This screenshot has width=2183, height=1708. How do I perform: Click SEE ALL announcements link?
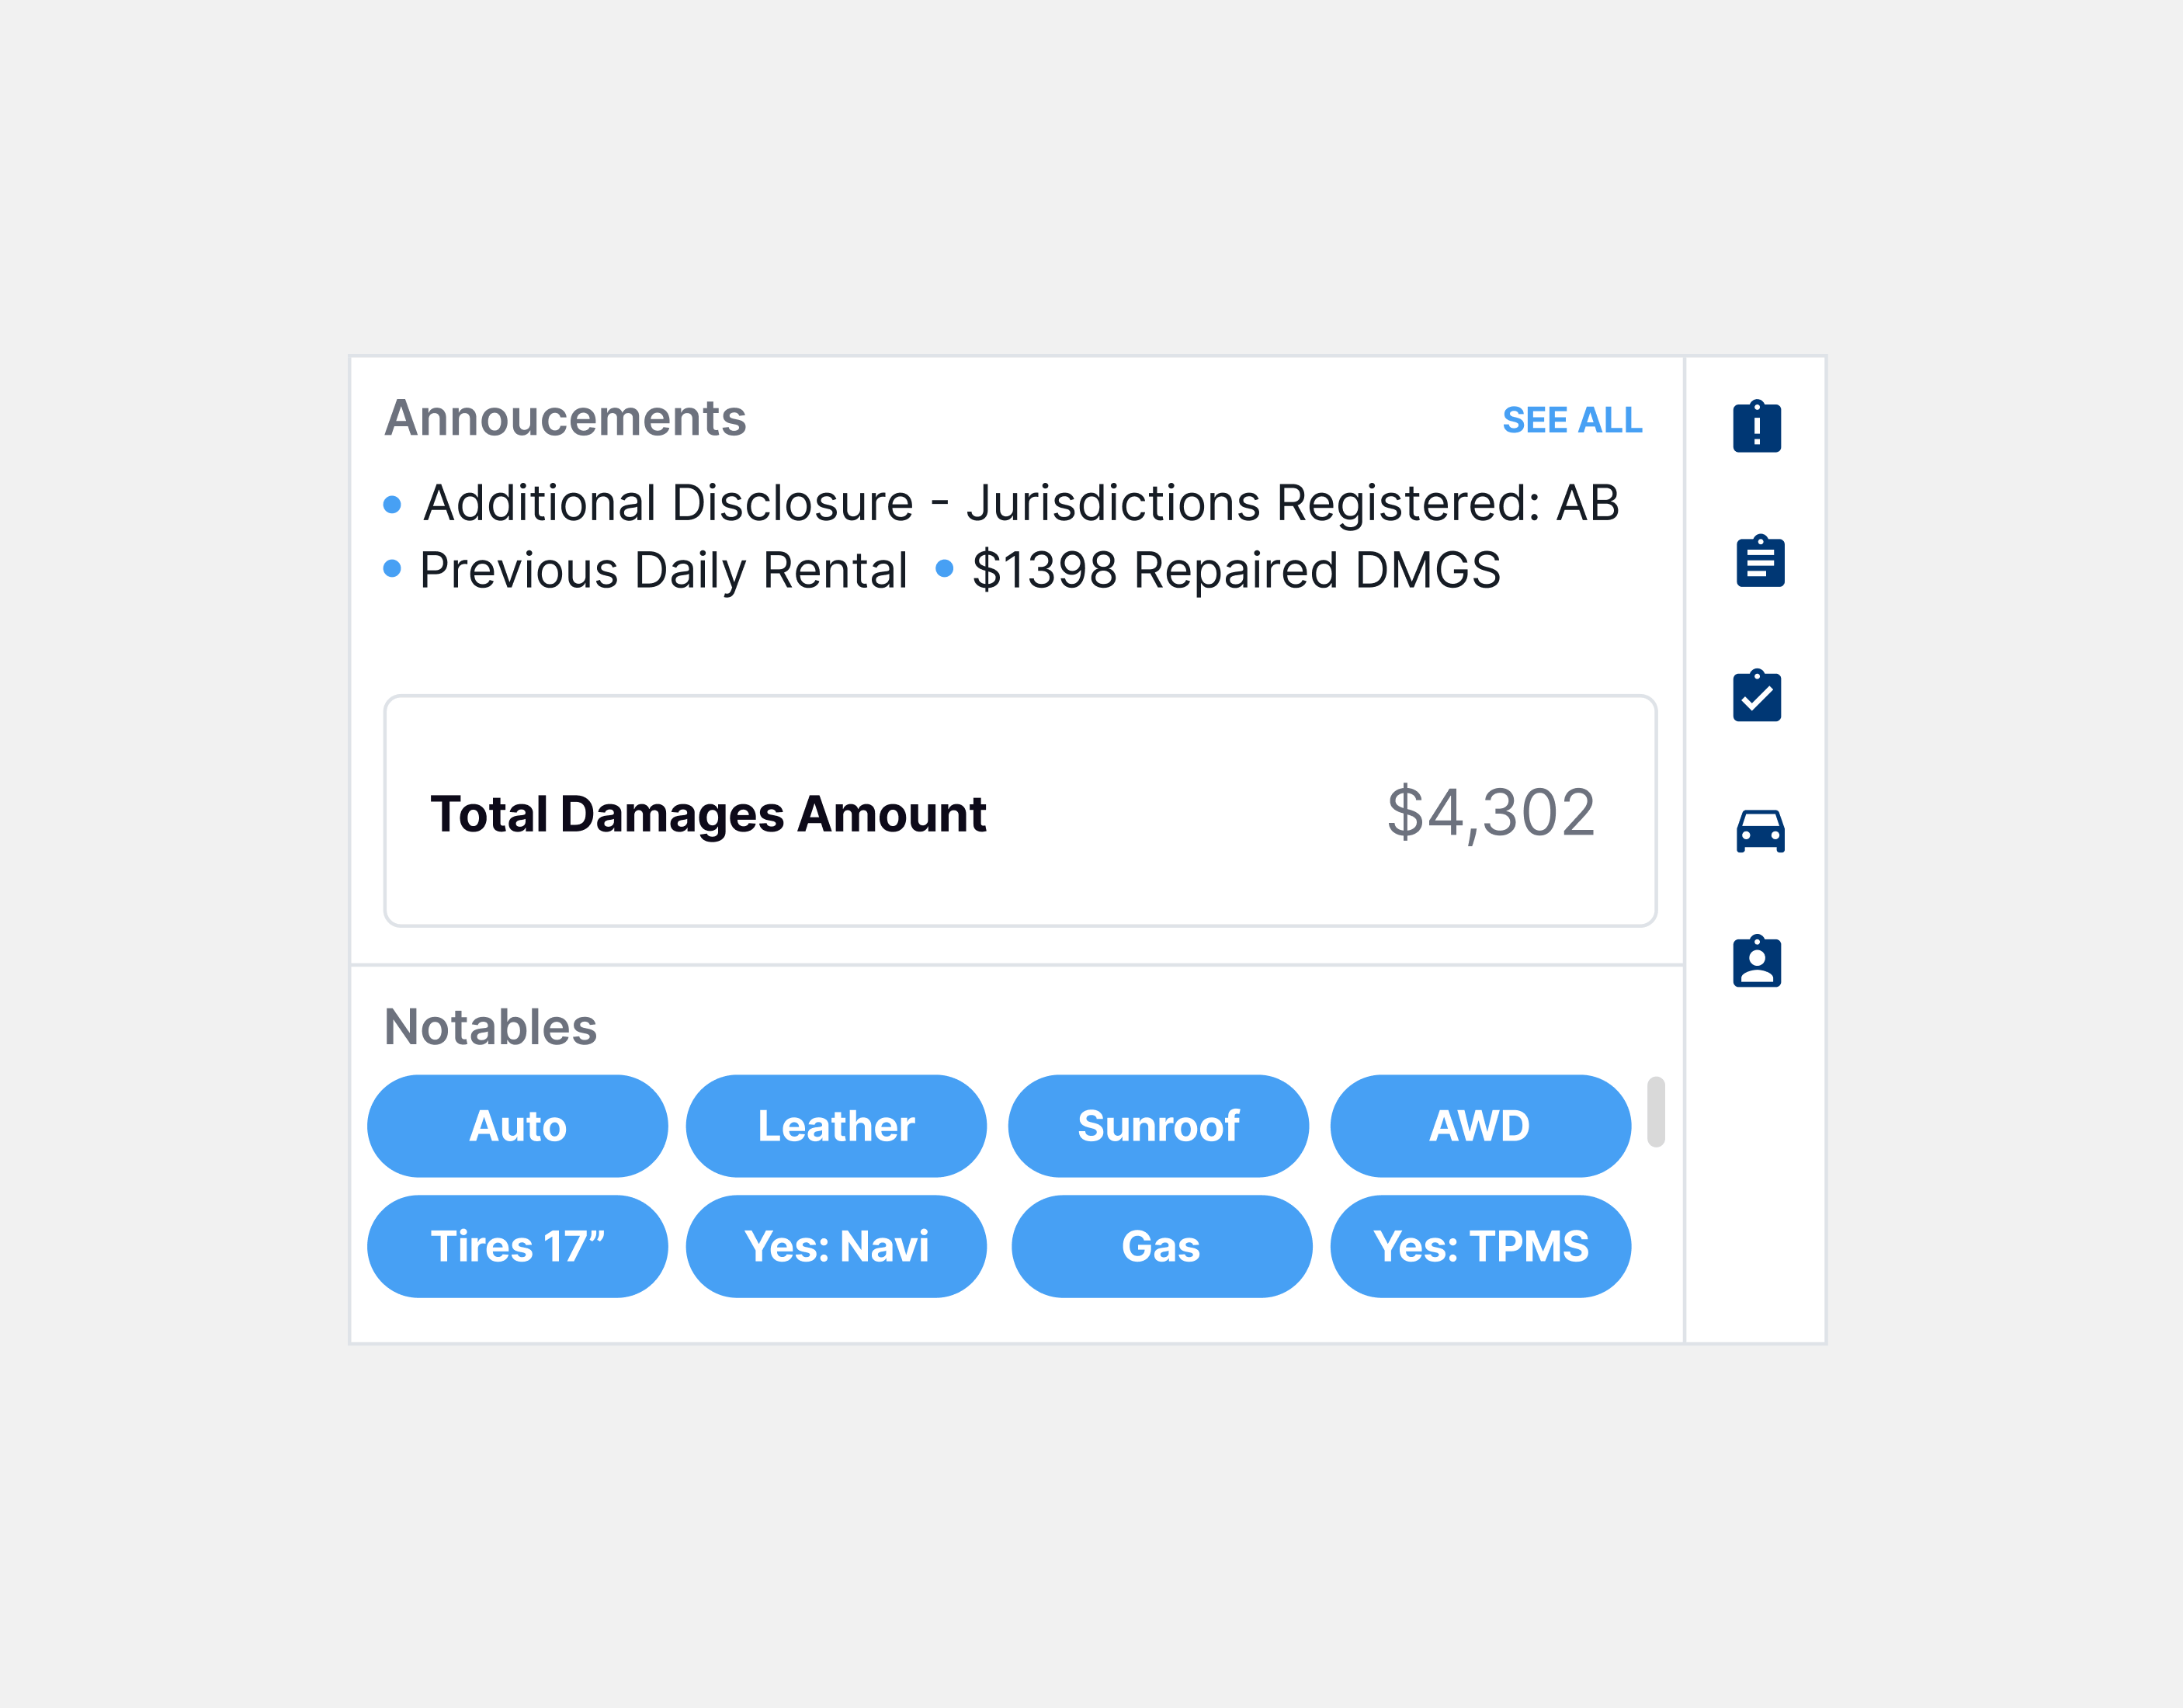pos(1571,420)
